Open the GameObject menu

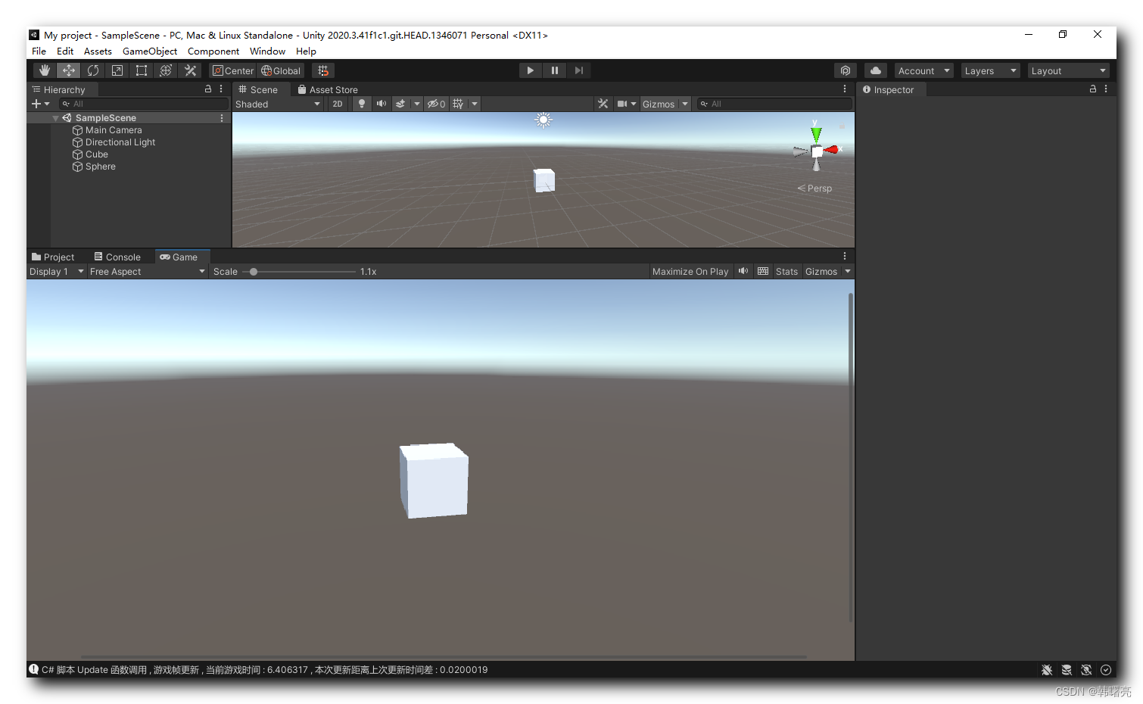(149, 51)
